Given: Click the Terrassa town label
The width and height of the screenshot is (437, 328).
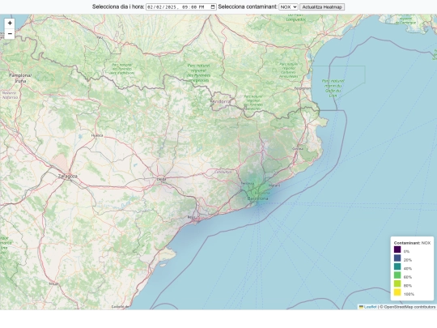Looking at the screenshot, I should point(248,184).
